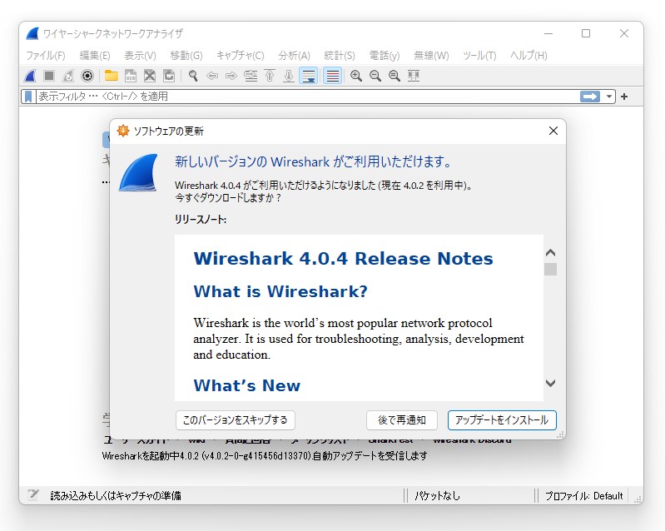Click the close capture file icon
The width and height of the screenshot is (665, 531).
(x=150, y=76)
